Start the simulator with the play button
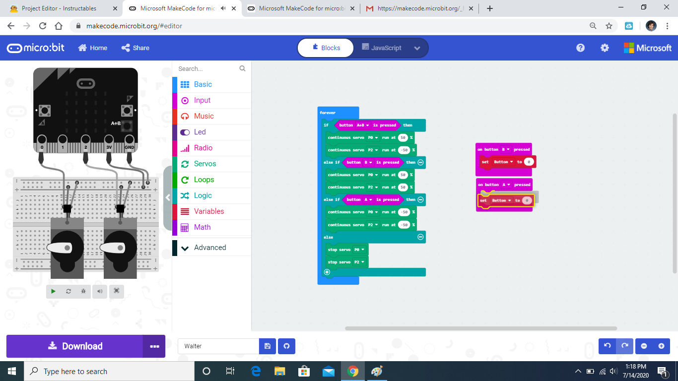Viewport: 678px width, 381px height. 54,291
